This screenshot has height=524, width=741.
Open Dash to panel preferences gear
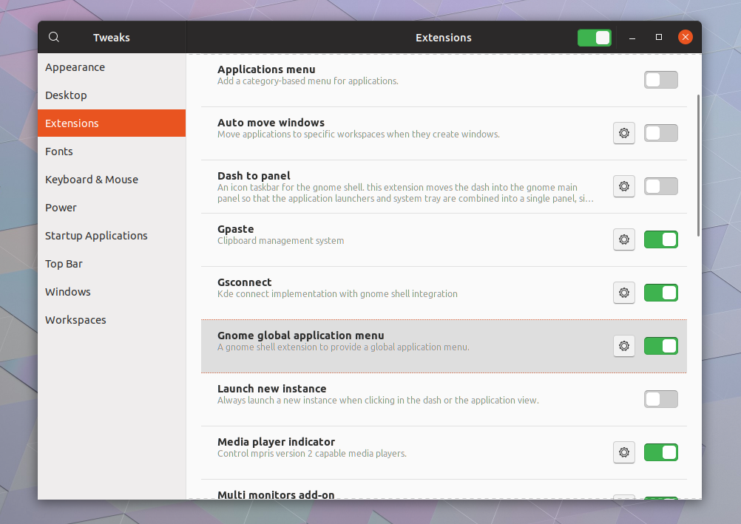[623, 186]
